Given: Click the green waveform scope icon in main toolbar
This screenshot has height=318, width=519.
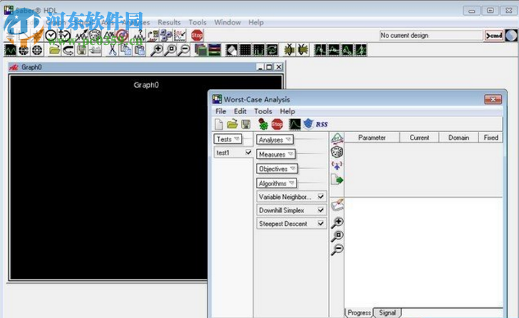Looking at the screenshot, I should point(10,51).
